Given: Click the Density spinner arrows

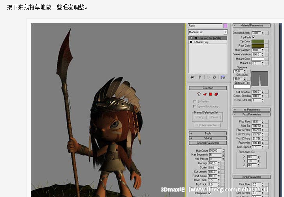Looking at the screenshot, I should click(x=219, y=163).
